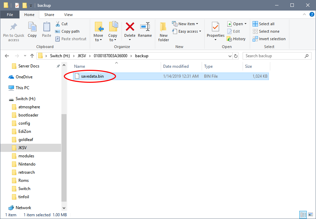This screenshot has height=219, width=316.
Task: Switch to details view layout button
Action: coord(303,215)
